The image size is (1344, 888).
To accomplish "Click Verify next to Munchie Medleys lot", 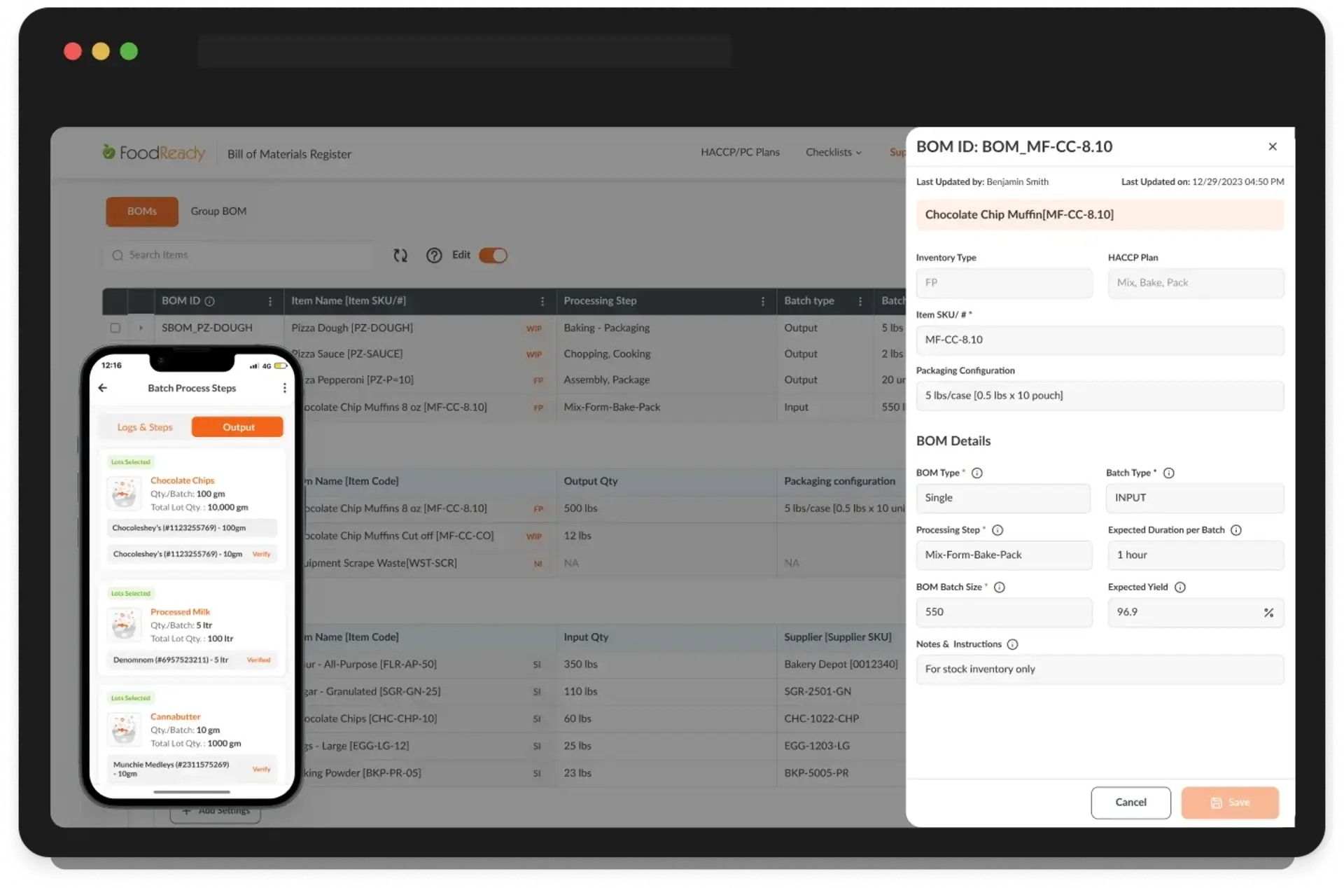I will (x=261, y=769).
